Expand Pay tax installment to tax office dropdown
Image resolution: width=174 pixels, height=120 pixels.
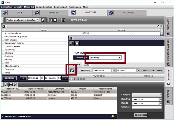(x=23, y=20)
